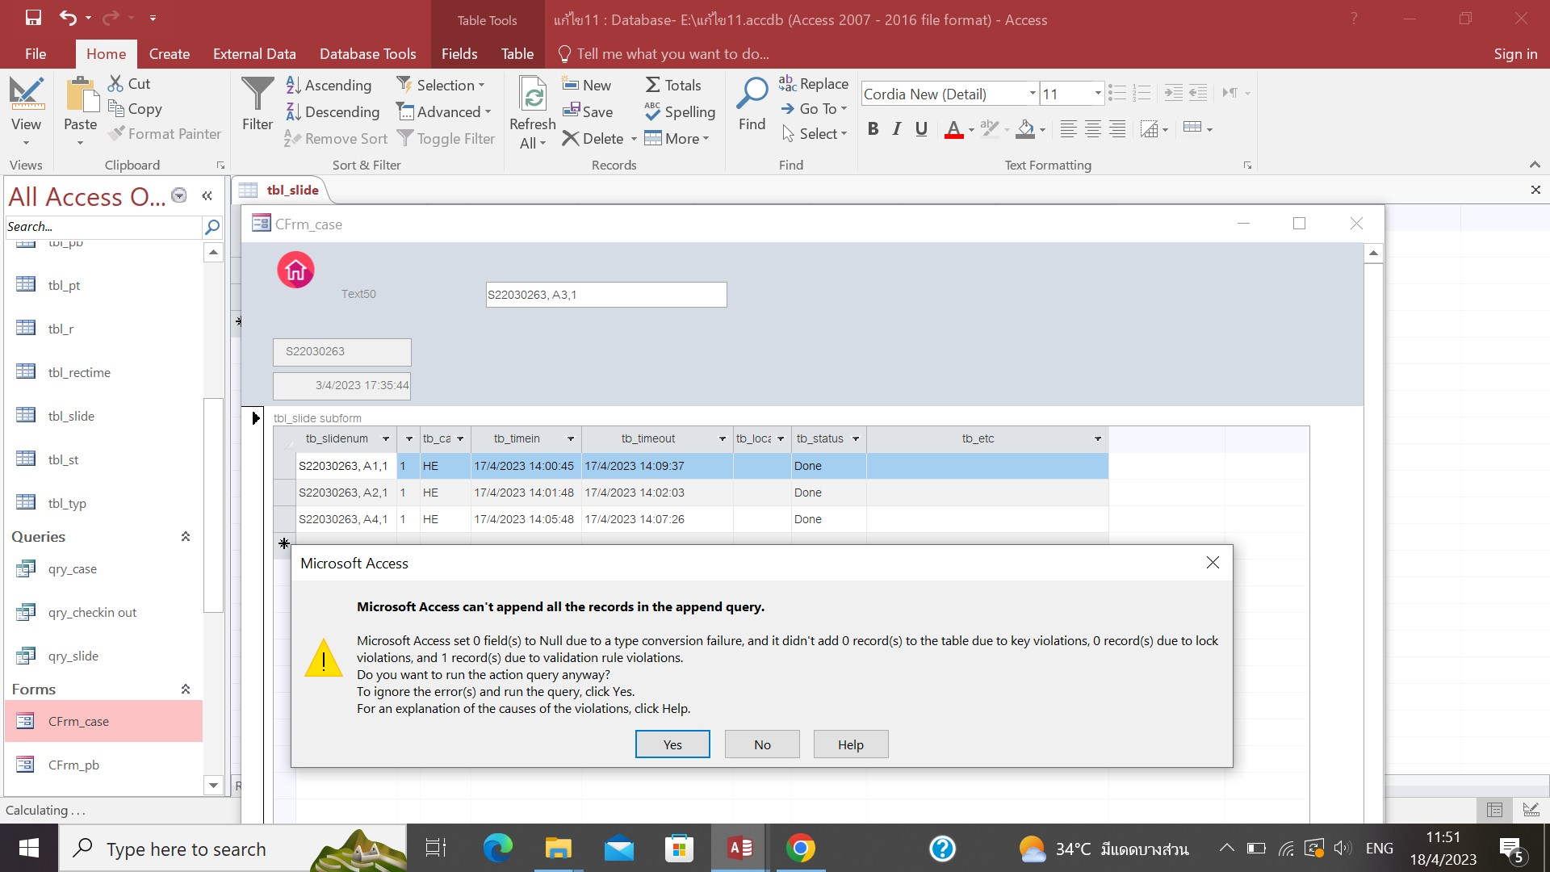
Task: Click the Text50 field showing S22030263, A3,1
Action: pos(606,295)
